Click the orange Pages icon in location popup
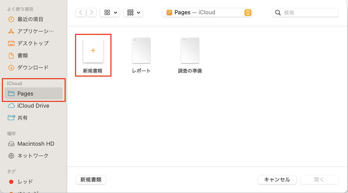The width and height of the screenshot is (348, 193). pyautogui.click(x=169, y=12)
